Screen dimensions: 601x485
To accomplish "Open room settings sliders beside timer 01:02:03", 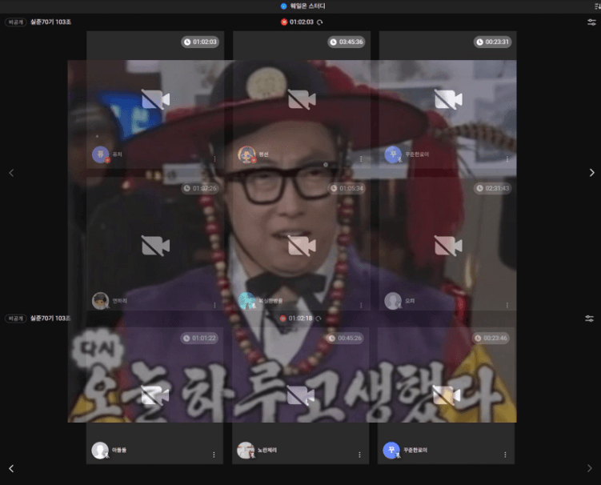I will coord(591,22).
